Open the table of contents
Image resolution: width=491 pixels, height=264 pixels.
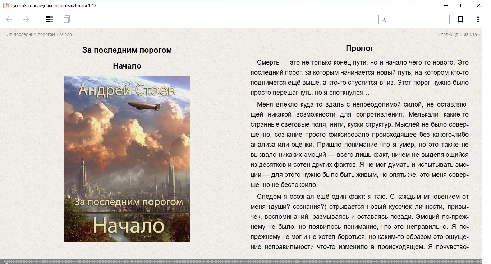pyautogui.click(x=49, y=19)
